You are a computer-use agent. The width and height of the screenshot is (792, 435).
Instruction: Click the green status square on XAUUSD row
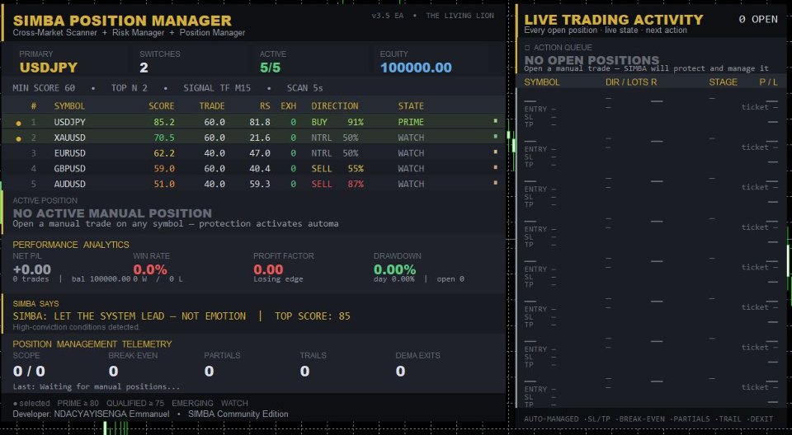(496, 136)
